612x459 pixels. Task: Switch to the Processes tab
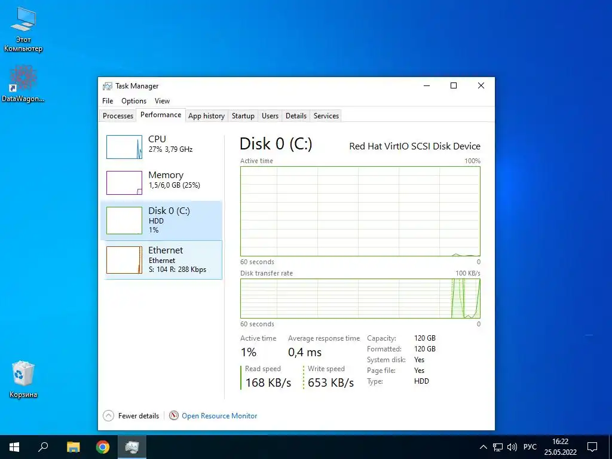click(x=118, y=115)
